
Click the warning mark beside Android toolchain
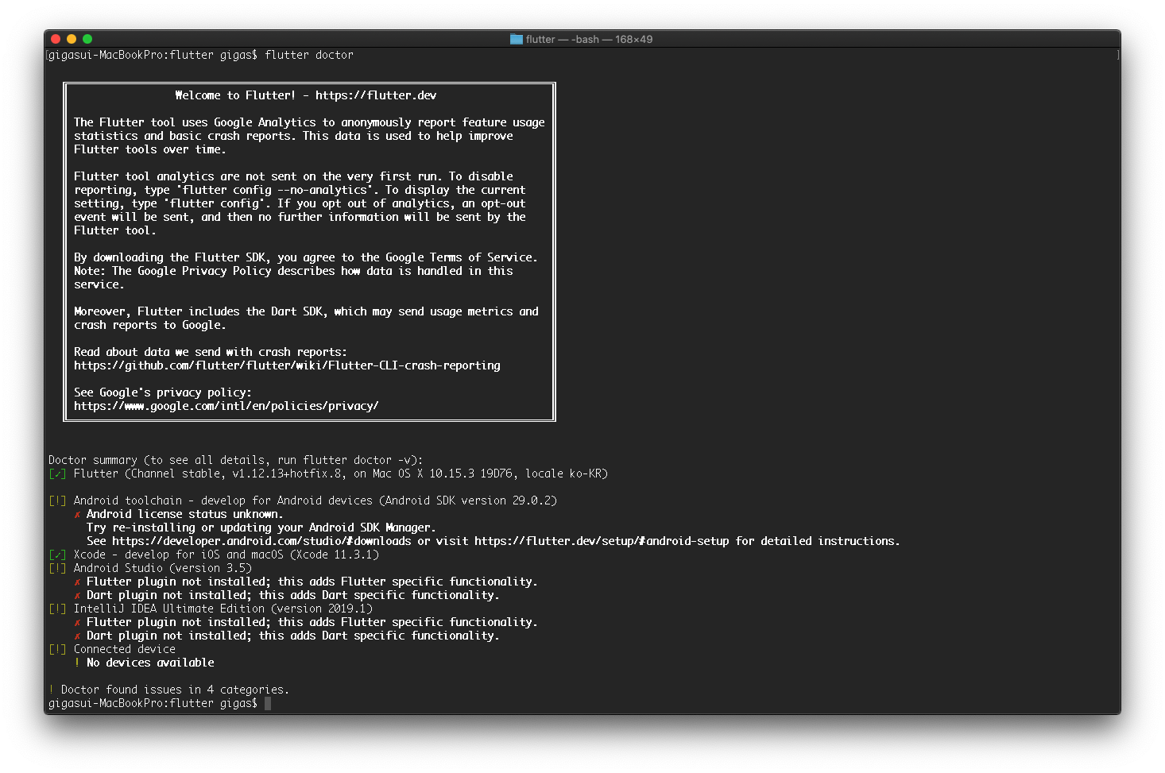(x=57, y=501)
